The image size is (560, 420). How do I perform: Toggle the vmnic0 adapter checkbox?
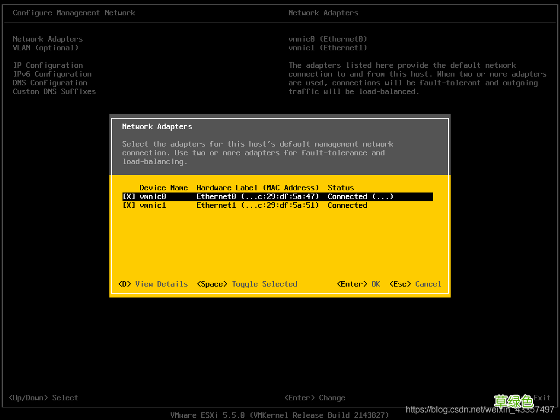click(129, 197)
